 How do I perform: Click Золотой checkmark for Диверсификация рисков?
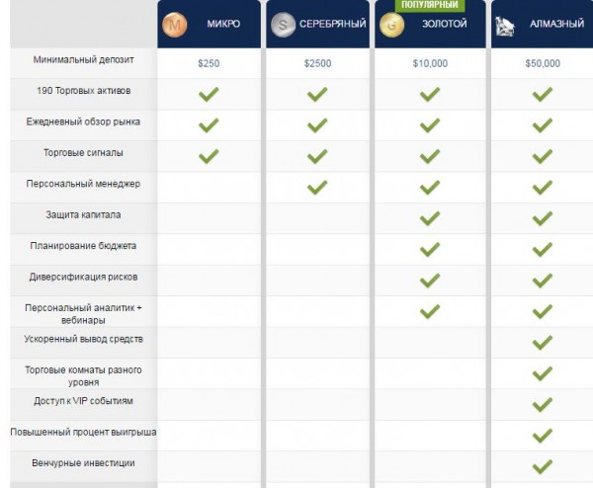click(430, 281)
